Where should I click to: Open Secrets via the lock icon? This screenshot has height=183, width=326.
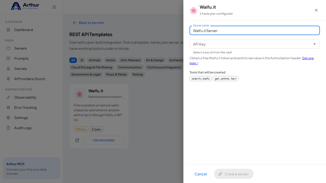[8, 69]
